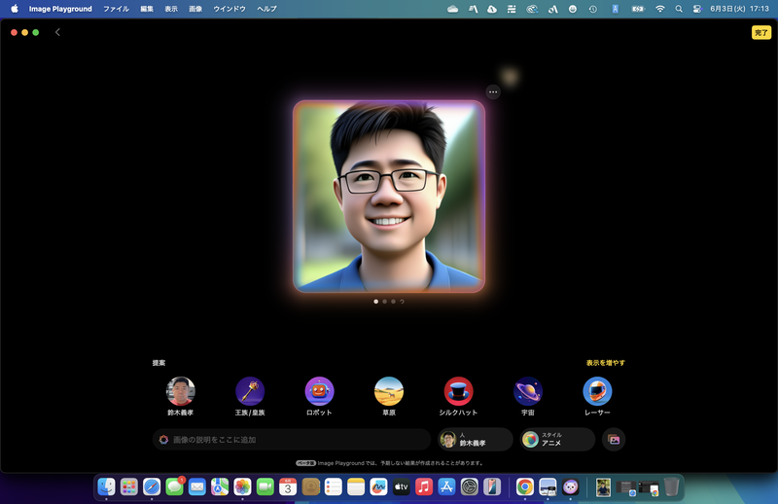
Task: Open Reminders from the Dock
Action: click(x=333, y=487)
